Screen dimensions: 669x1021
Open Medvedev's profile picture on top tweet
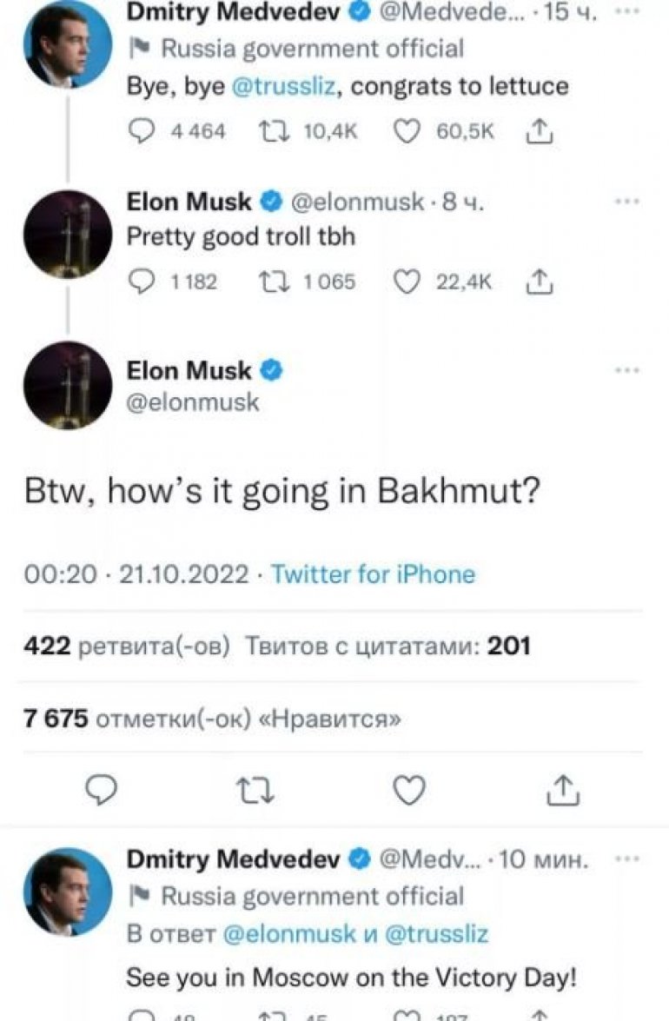pyautogui.click(x=68, y=43)
